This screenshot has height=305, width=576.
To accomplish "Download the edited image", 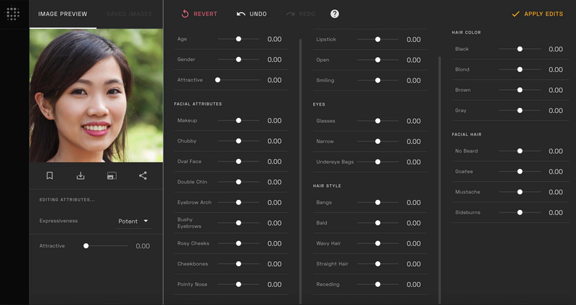I will 81,176.
